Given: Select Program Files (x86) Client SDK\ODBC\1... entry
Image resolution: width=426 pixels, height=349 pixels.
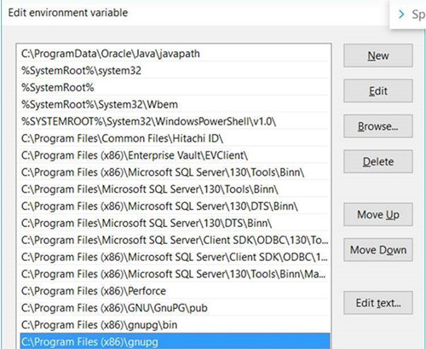Looking at the screenshot, I should click(x=175, y=257).
